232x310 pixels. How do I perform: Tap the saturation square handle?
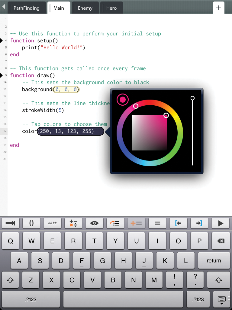coord(166,115)
